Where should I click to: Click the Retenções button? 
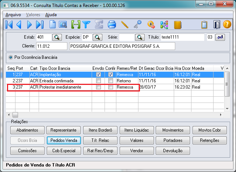[209, 140]
